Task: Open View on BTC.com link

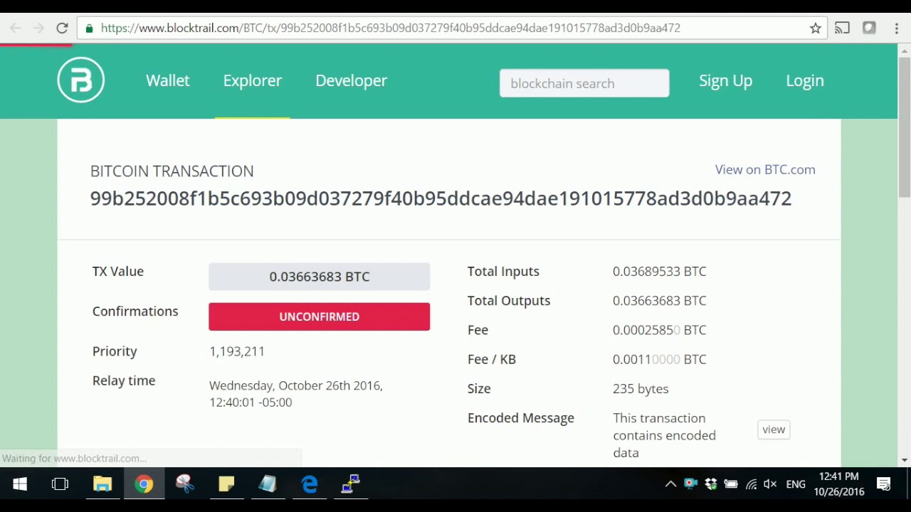Action: tap(765, 169)
